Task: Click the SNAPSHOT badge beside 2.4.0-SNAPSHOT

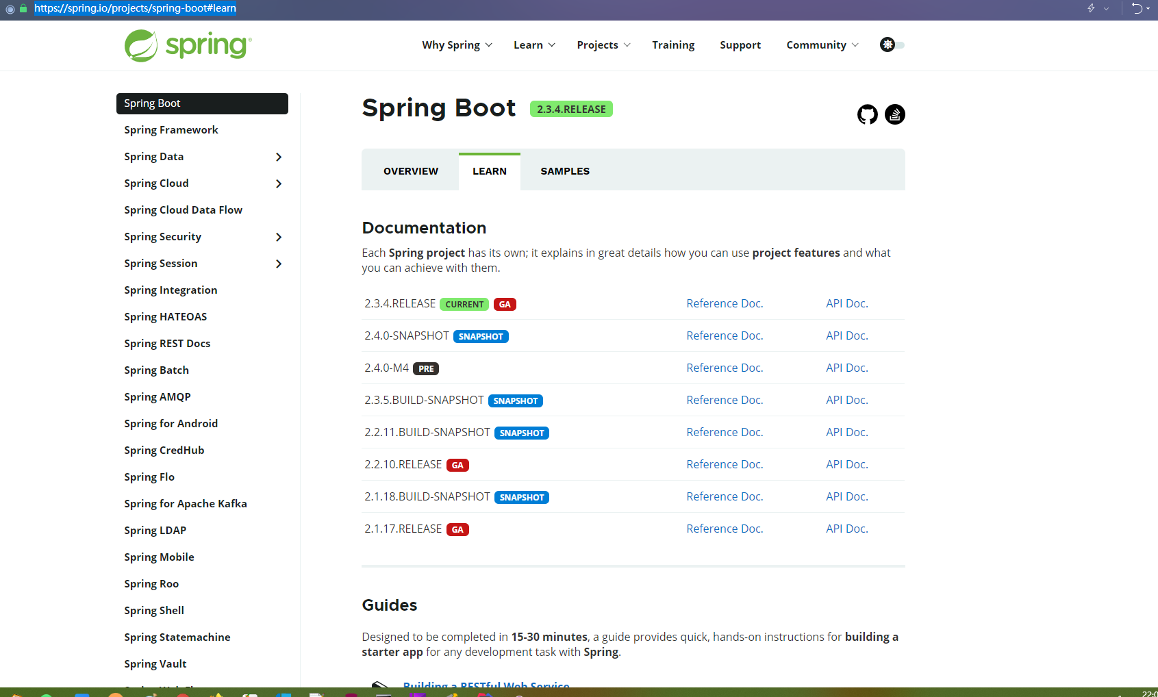Action: point(481,336)
